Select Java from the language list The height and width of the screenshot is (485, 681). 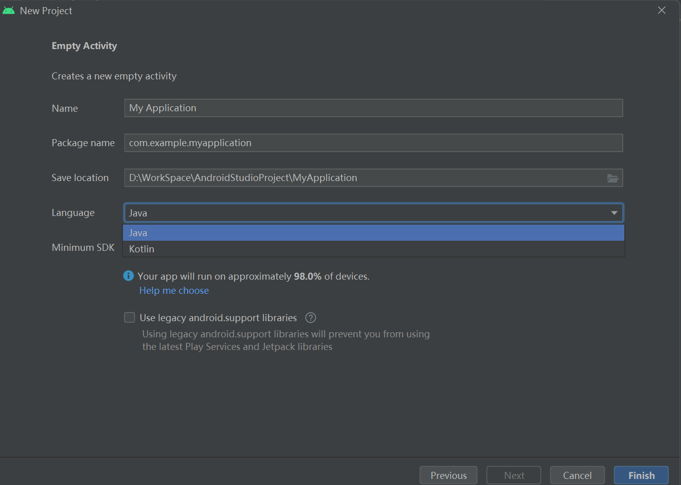tap(374, 233)
